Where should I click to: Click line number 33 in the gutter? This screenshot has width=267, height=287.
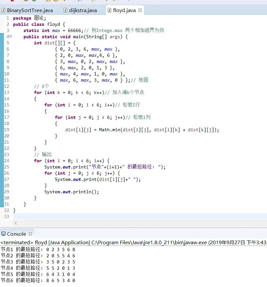click(x=7, y=216)
